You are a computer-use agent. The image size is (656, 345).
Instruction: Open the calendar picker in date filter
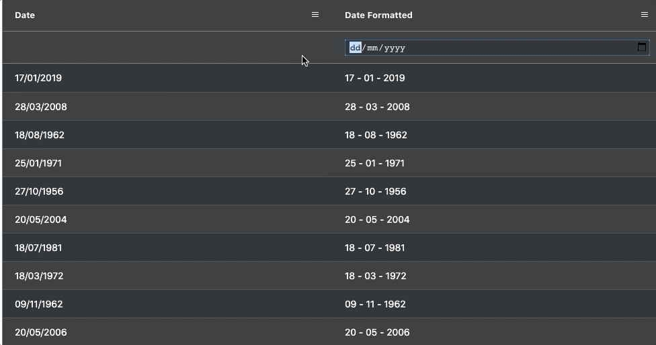click(x=641, y=47)
